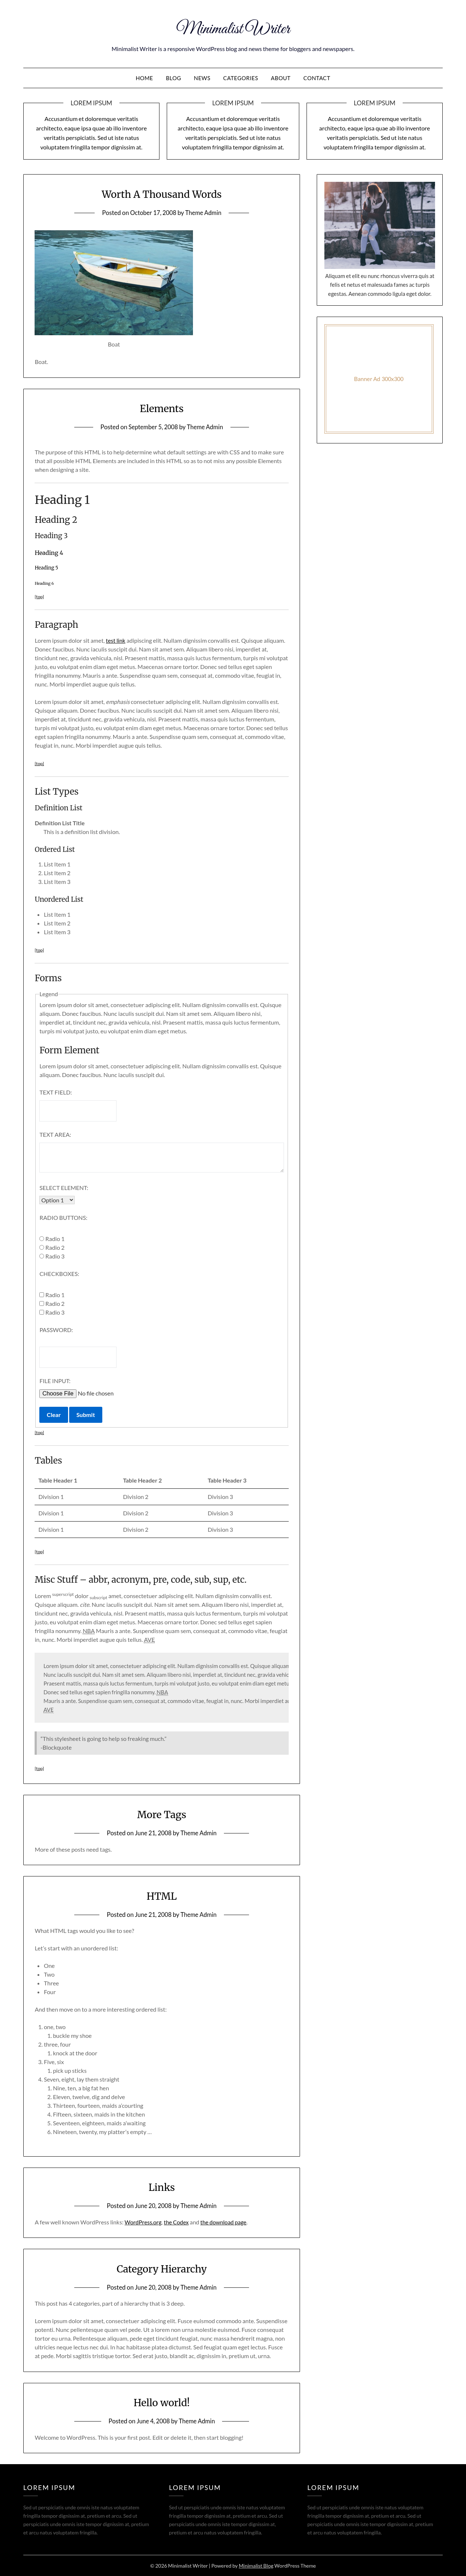Select Radio 1 under Radio Buttons
Screen dimensions: 466x2576
(x=42, y=1239)
